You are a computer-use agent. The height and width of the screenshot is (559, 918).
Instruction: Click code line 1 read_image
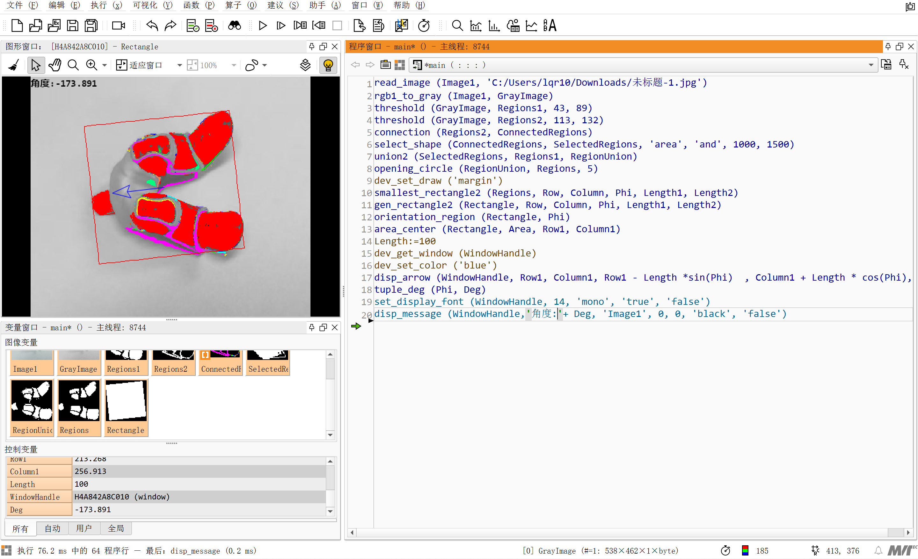(540, 82)
